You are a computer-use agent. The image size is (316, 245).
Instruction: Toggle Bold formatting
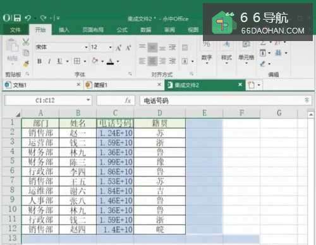click(x=39, y=61)
